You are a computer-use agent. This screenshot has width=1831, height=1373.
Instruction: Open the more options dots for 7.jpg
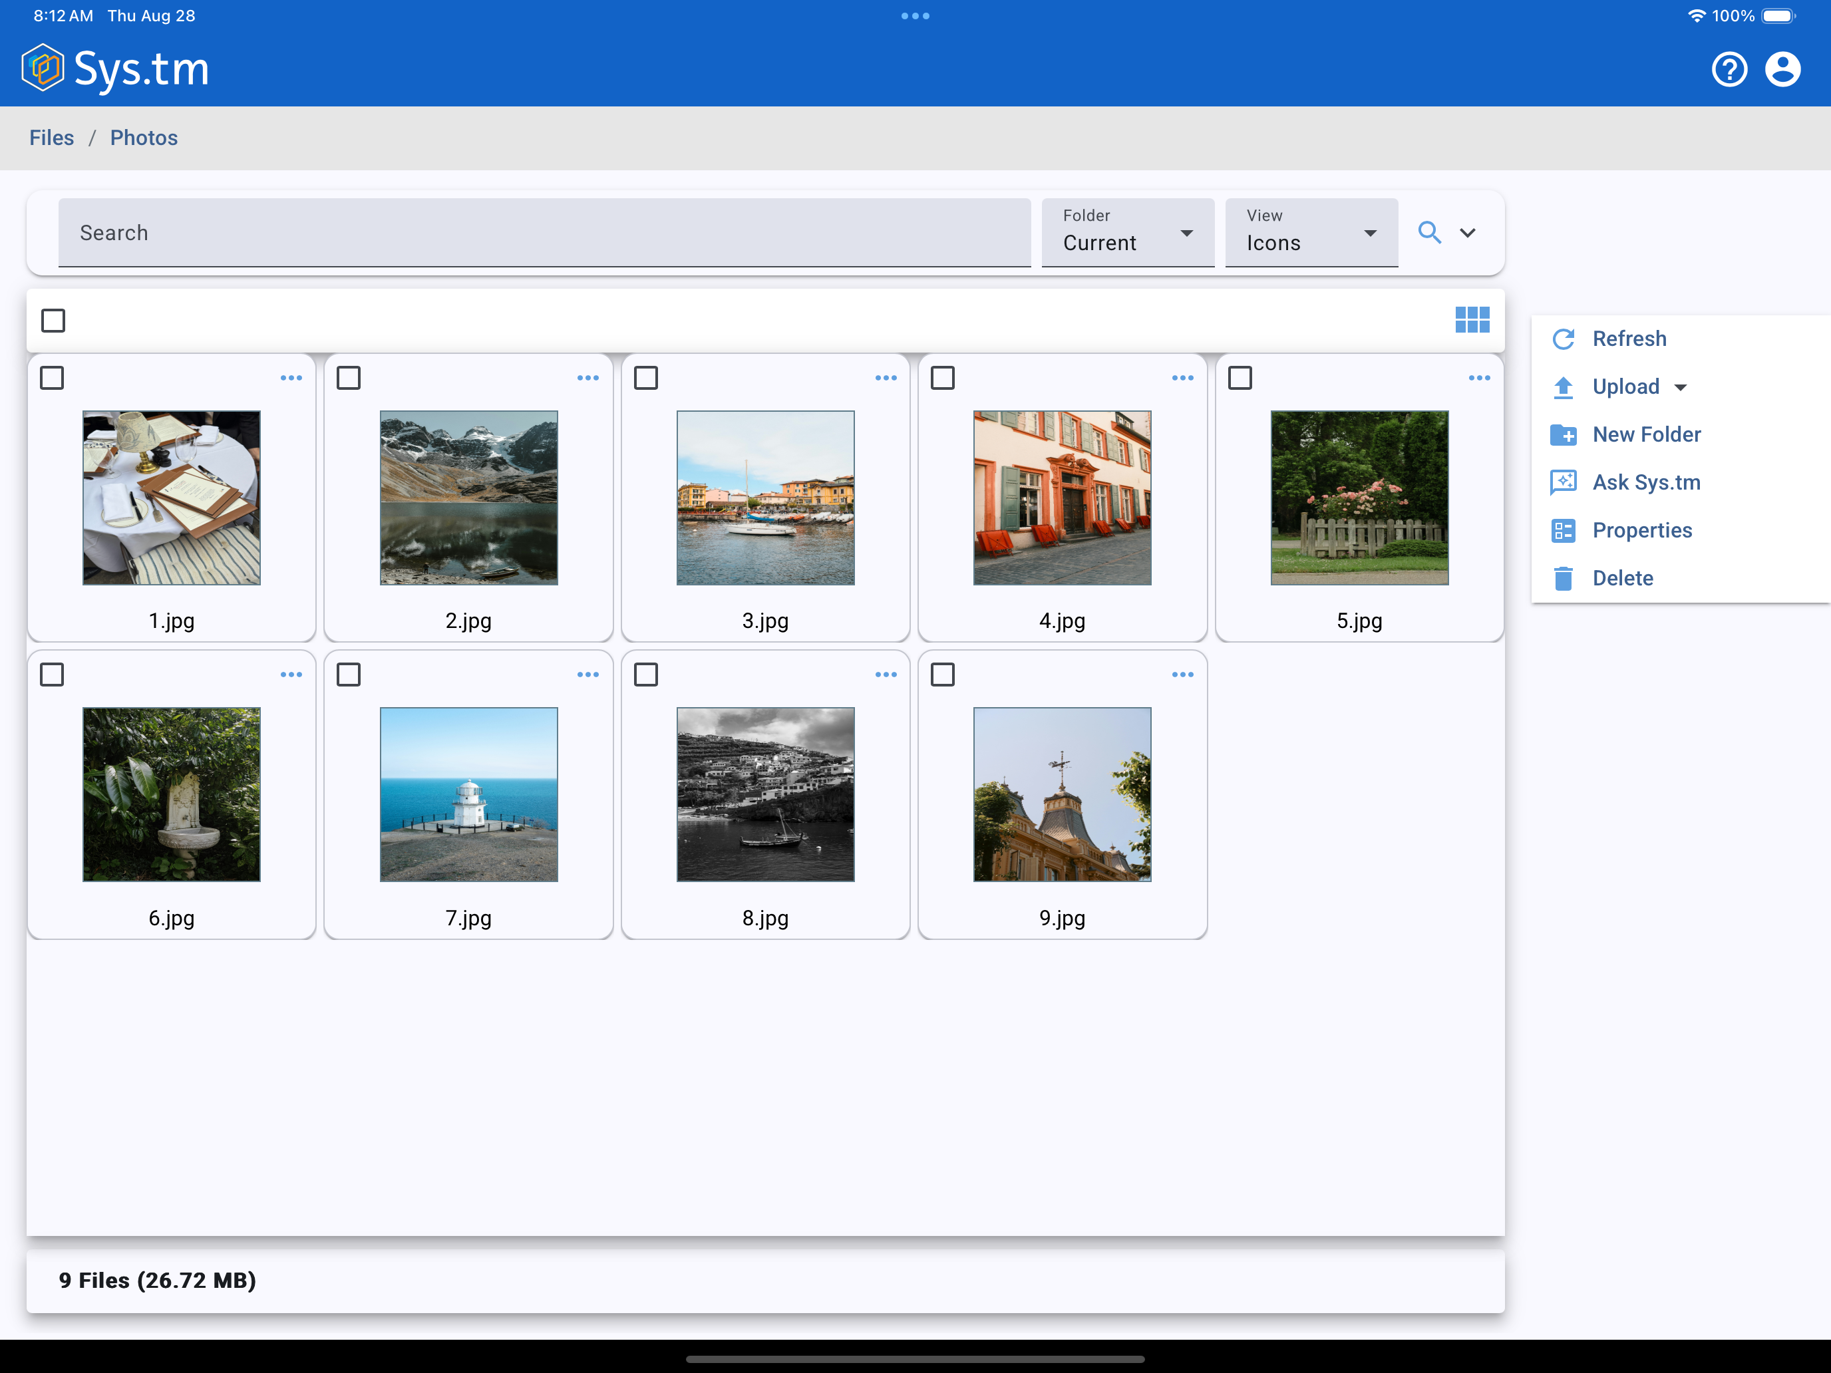click(x=587, y=675)
